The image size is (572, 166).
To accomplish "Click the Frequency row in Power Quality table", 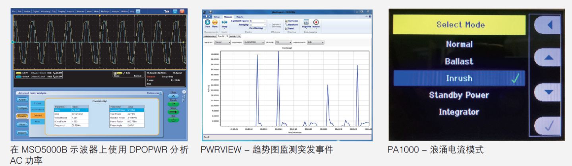I will pyautogui.click(x=71, y=125).
